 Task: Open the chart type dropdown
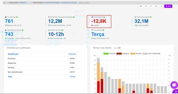tap(151, 6)
